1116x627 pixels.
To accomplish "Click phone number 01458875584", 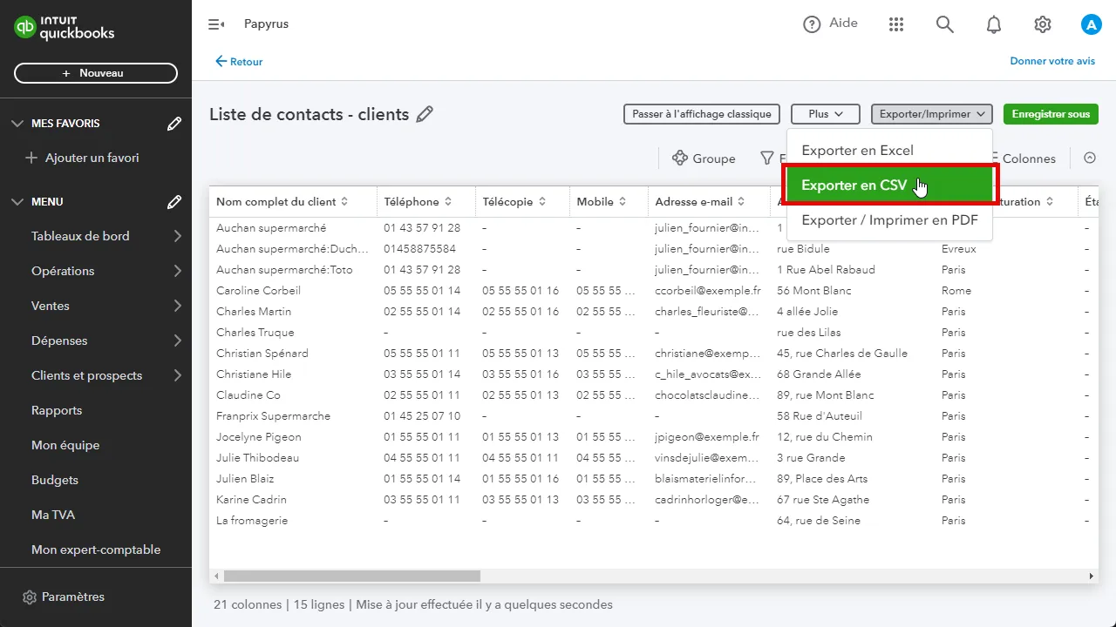I will tap(419, 249).
